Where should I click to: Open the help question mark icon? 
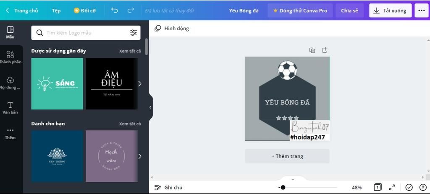pyautogui.click(x=423, y=187)
